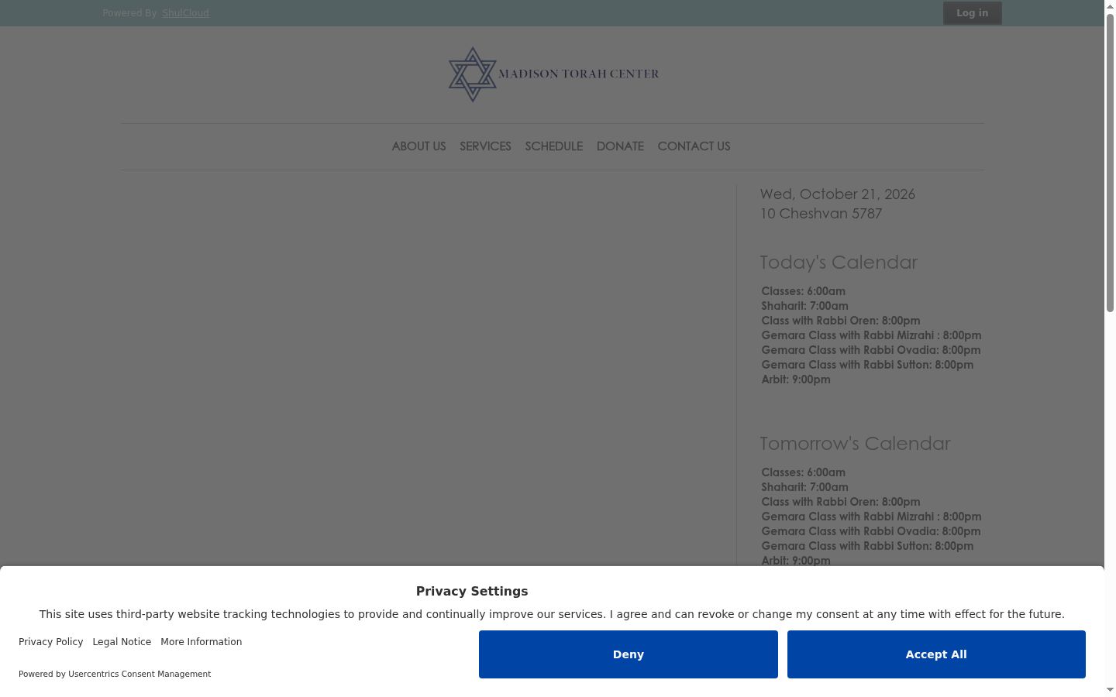Click today's Gemara Class with Rabbi Mizrahi
The image size is (1116, 697).
[871, 335]
